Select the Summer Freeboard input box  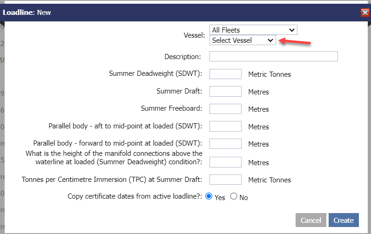tap(225, 109)
